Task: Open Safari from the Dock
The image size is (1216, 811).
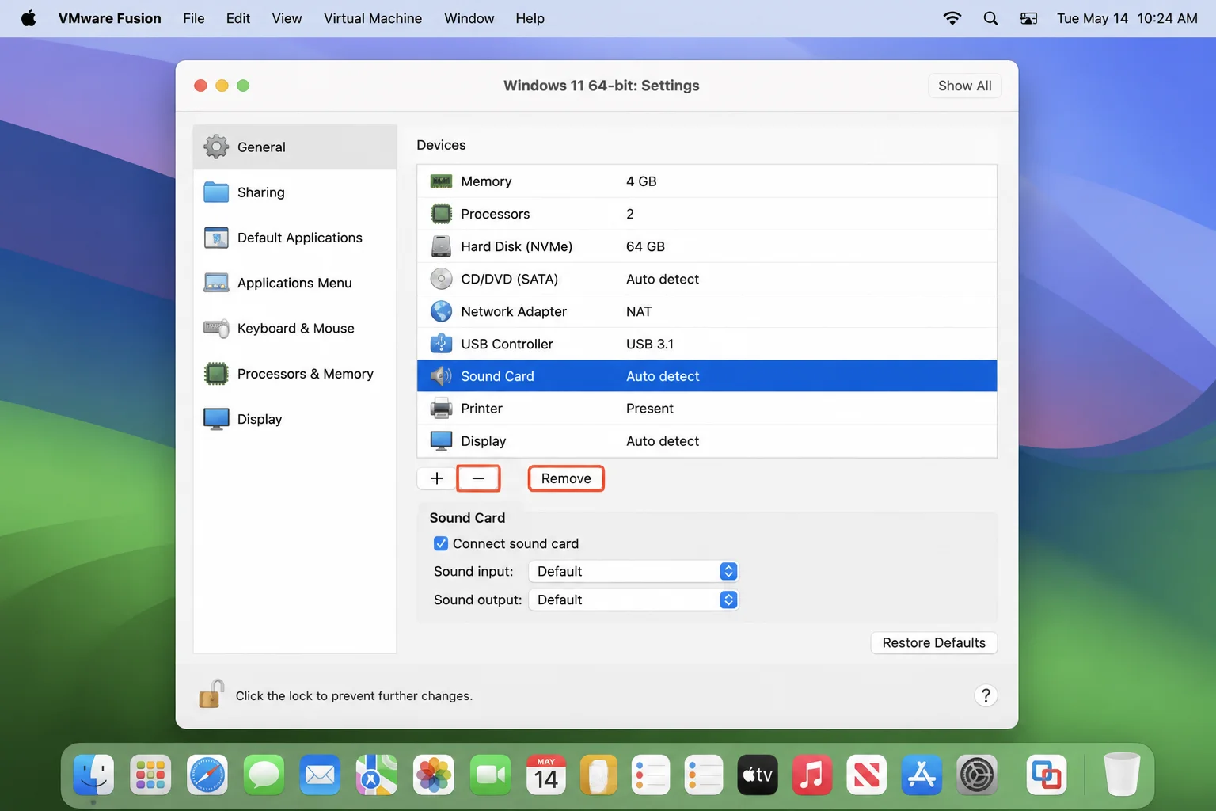Action: point(207,775)
